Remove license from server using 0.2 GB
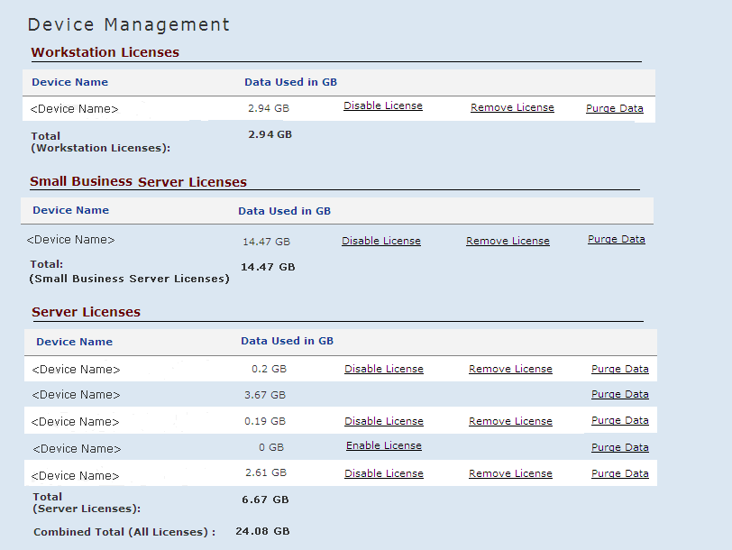Screen dimensions: 732x550 (510, 369)
